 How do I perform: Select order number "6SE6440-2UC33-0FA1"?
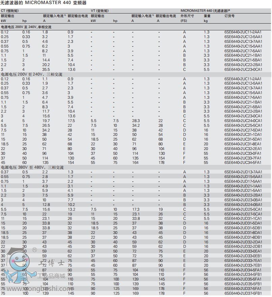point(243,153)
